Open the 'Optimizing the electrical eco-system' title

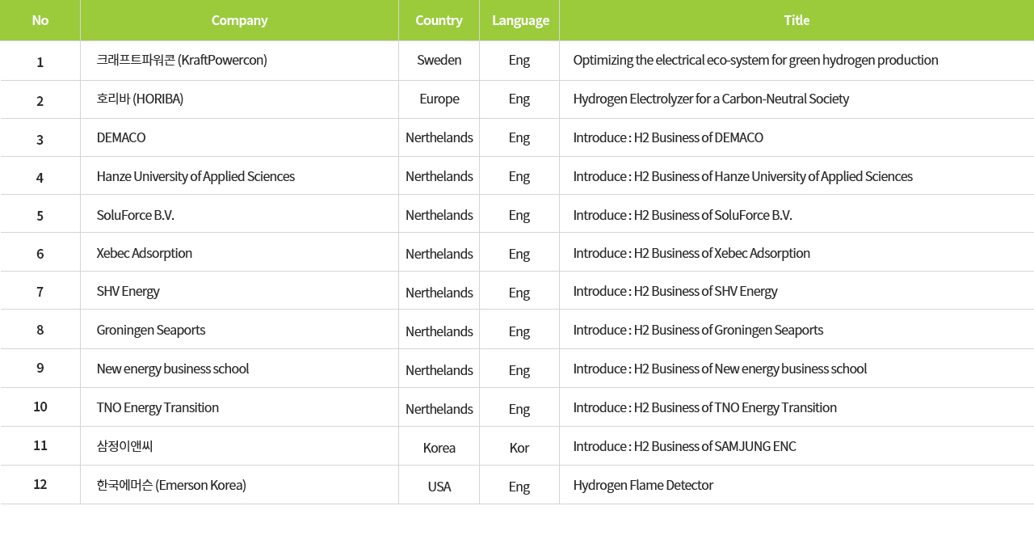[755, 60]
